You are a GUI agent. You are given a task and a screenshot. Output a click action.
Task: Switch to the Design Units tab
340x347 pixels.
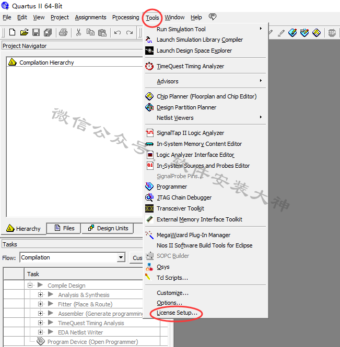coord(108,228)
